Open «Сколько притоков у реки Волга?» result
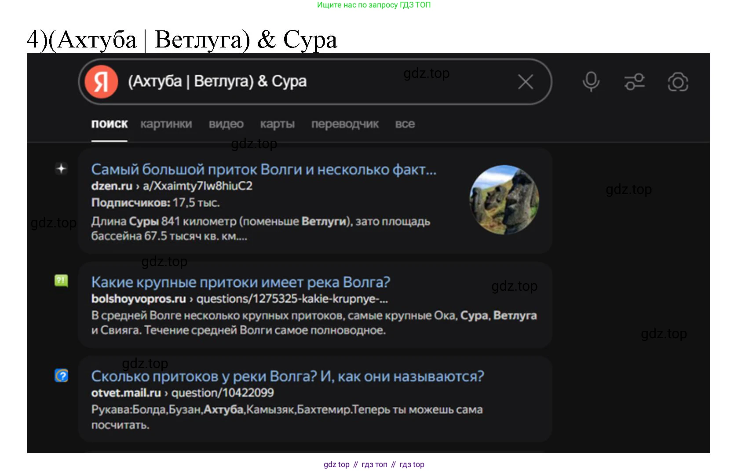 288,376
